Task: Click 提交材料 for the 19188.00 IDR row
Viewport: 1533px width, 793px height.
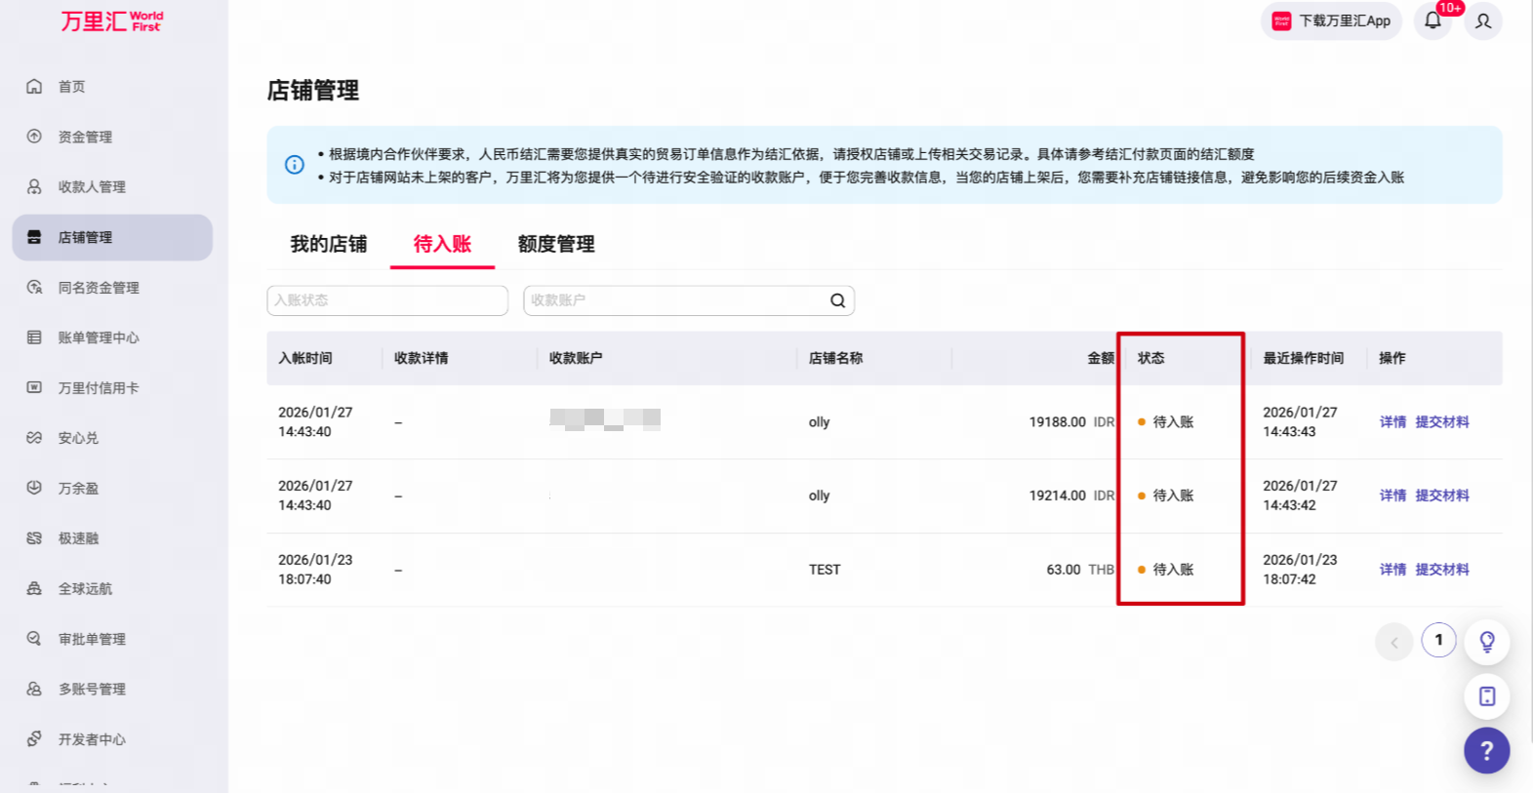Action: point(1442,422)
